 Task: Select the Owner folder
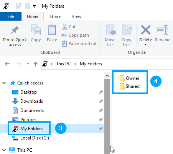[x=129, y=78]
